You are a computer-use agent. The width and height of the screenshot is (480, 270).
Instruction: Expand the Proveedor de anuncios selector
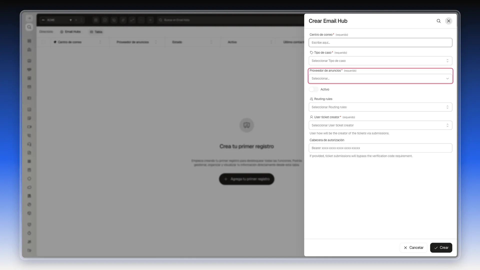380,78
